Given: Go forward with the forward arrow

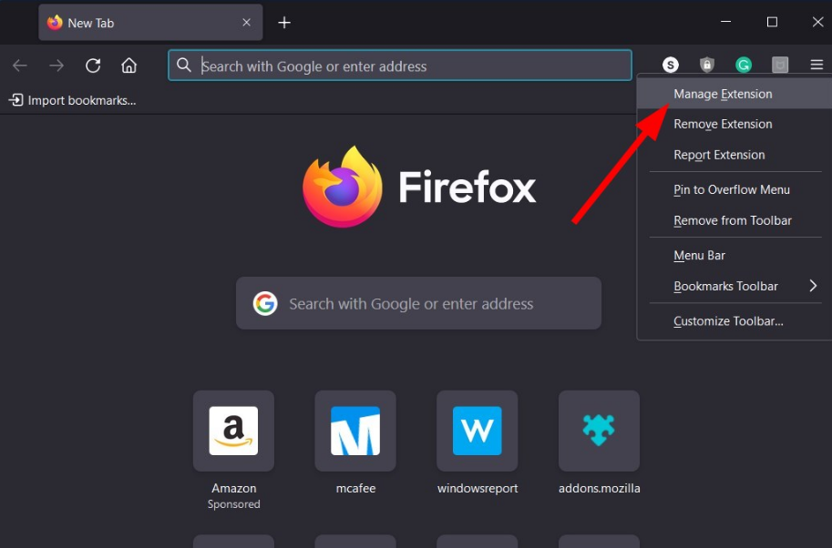Looking at the screenshot, I should pyautogui.click(x=56, y=66).
